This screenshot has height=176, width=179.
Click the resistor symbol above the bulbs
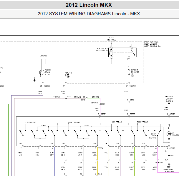[x=169, y=127]
